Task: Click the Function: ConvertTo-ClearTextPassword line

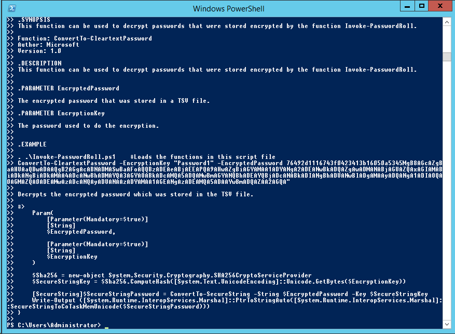Action: (85, 38)
